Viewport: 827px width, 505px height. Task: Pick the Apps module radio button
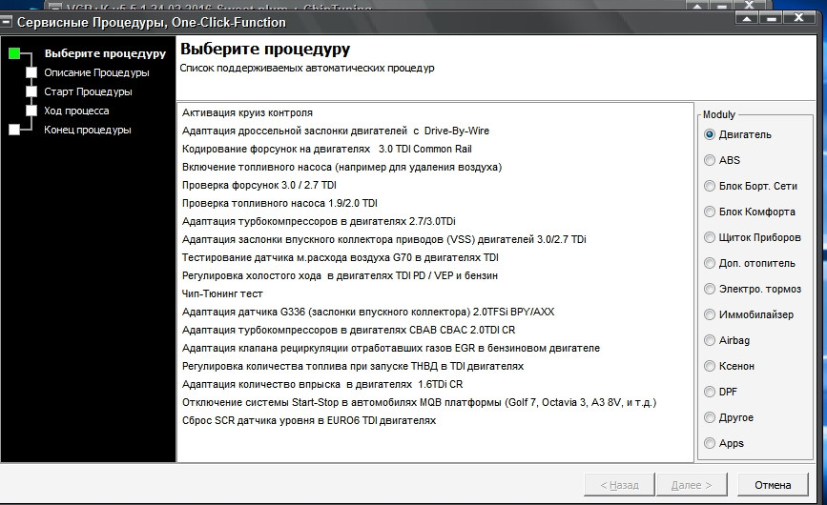coord(709,443)
